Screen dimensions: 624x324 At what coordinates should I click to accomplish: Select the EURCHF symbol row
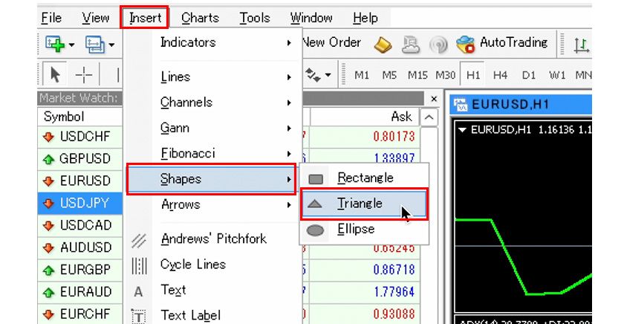[x=80, y=314]
